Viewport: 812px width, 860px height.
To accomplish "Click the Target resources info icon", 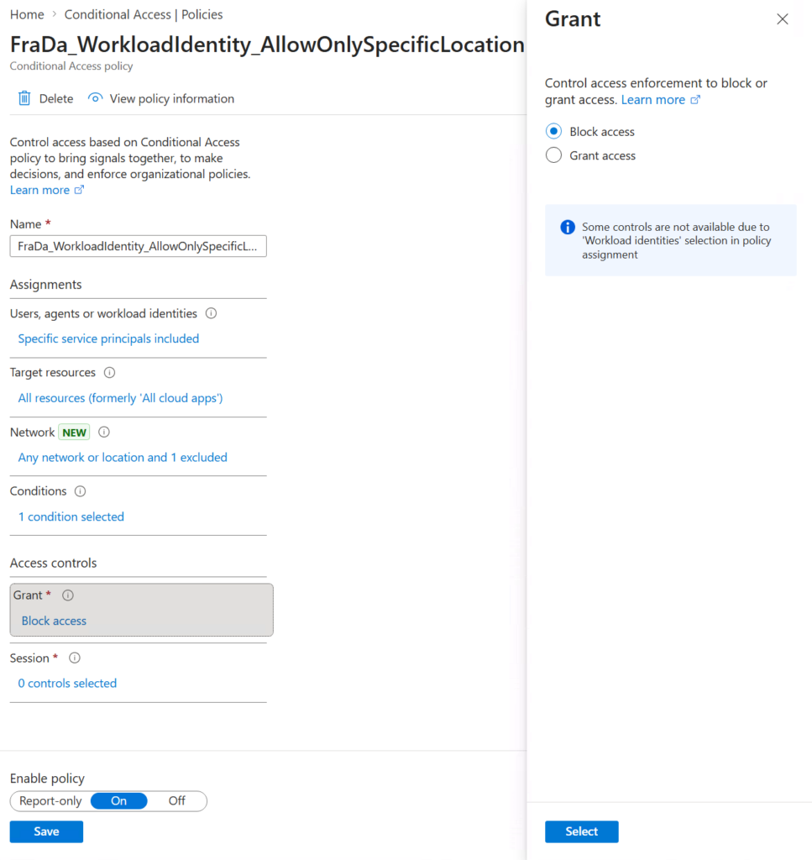I will (x=109, y=372).
